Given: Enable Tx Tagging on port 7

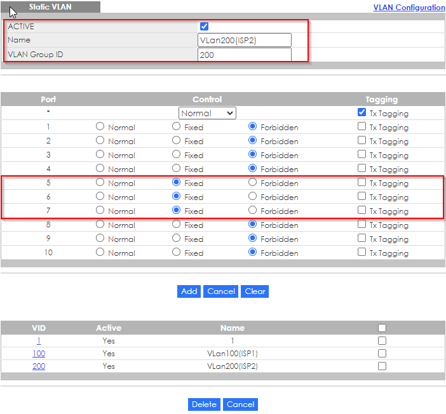Looking at the screenshot, I should 362,210.
